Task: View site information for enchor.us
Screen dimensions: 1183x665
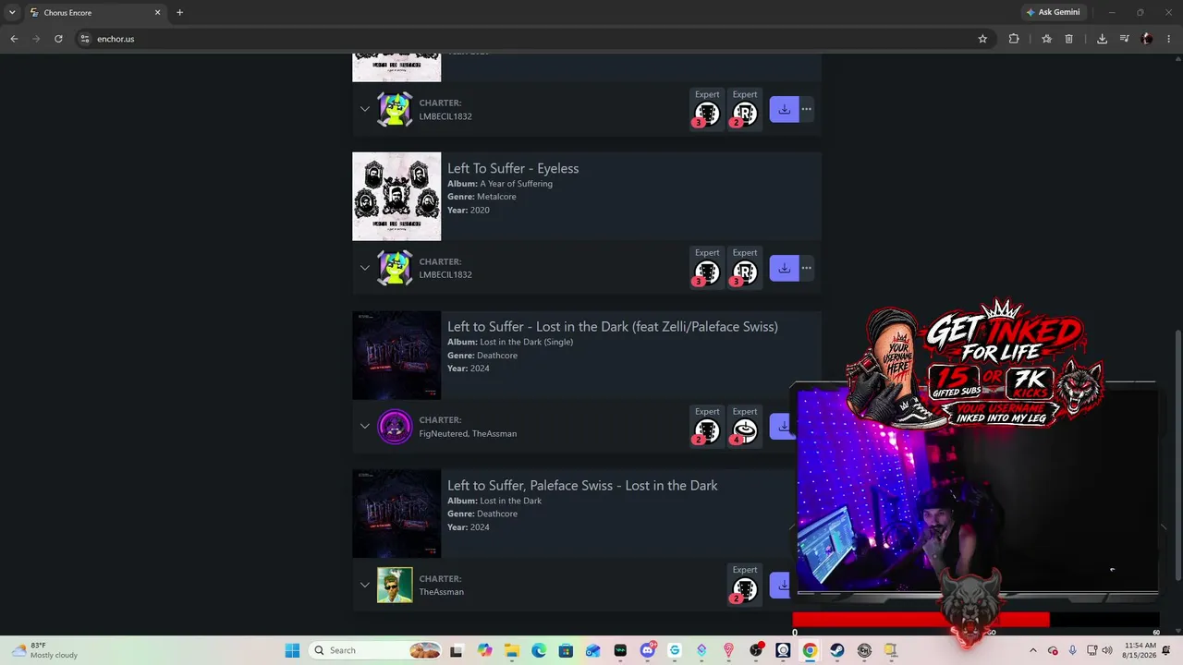Action: point(85,39)
